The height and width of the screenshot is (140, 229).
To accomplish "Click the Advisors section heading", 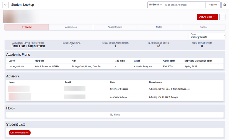I will [13, 76].
